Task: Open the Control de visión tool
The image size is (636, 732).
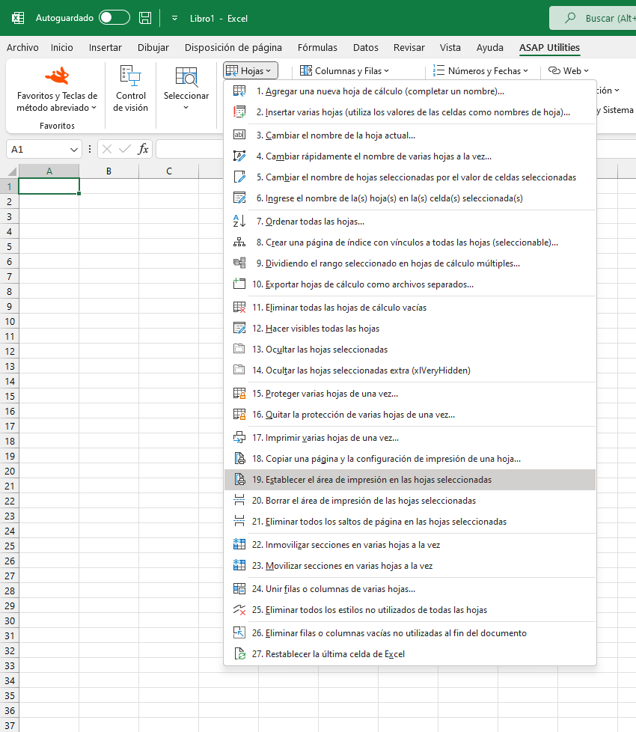Action: point(131,89)
